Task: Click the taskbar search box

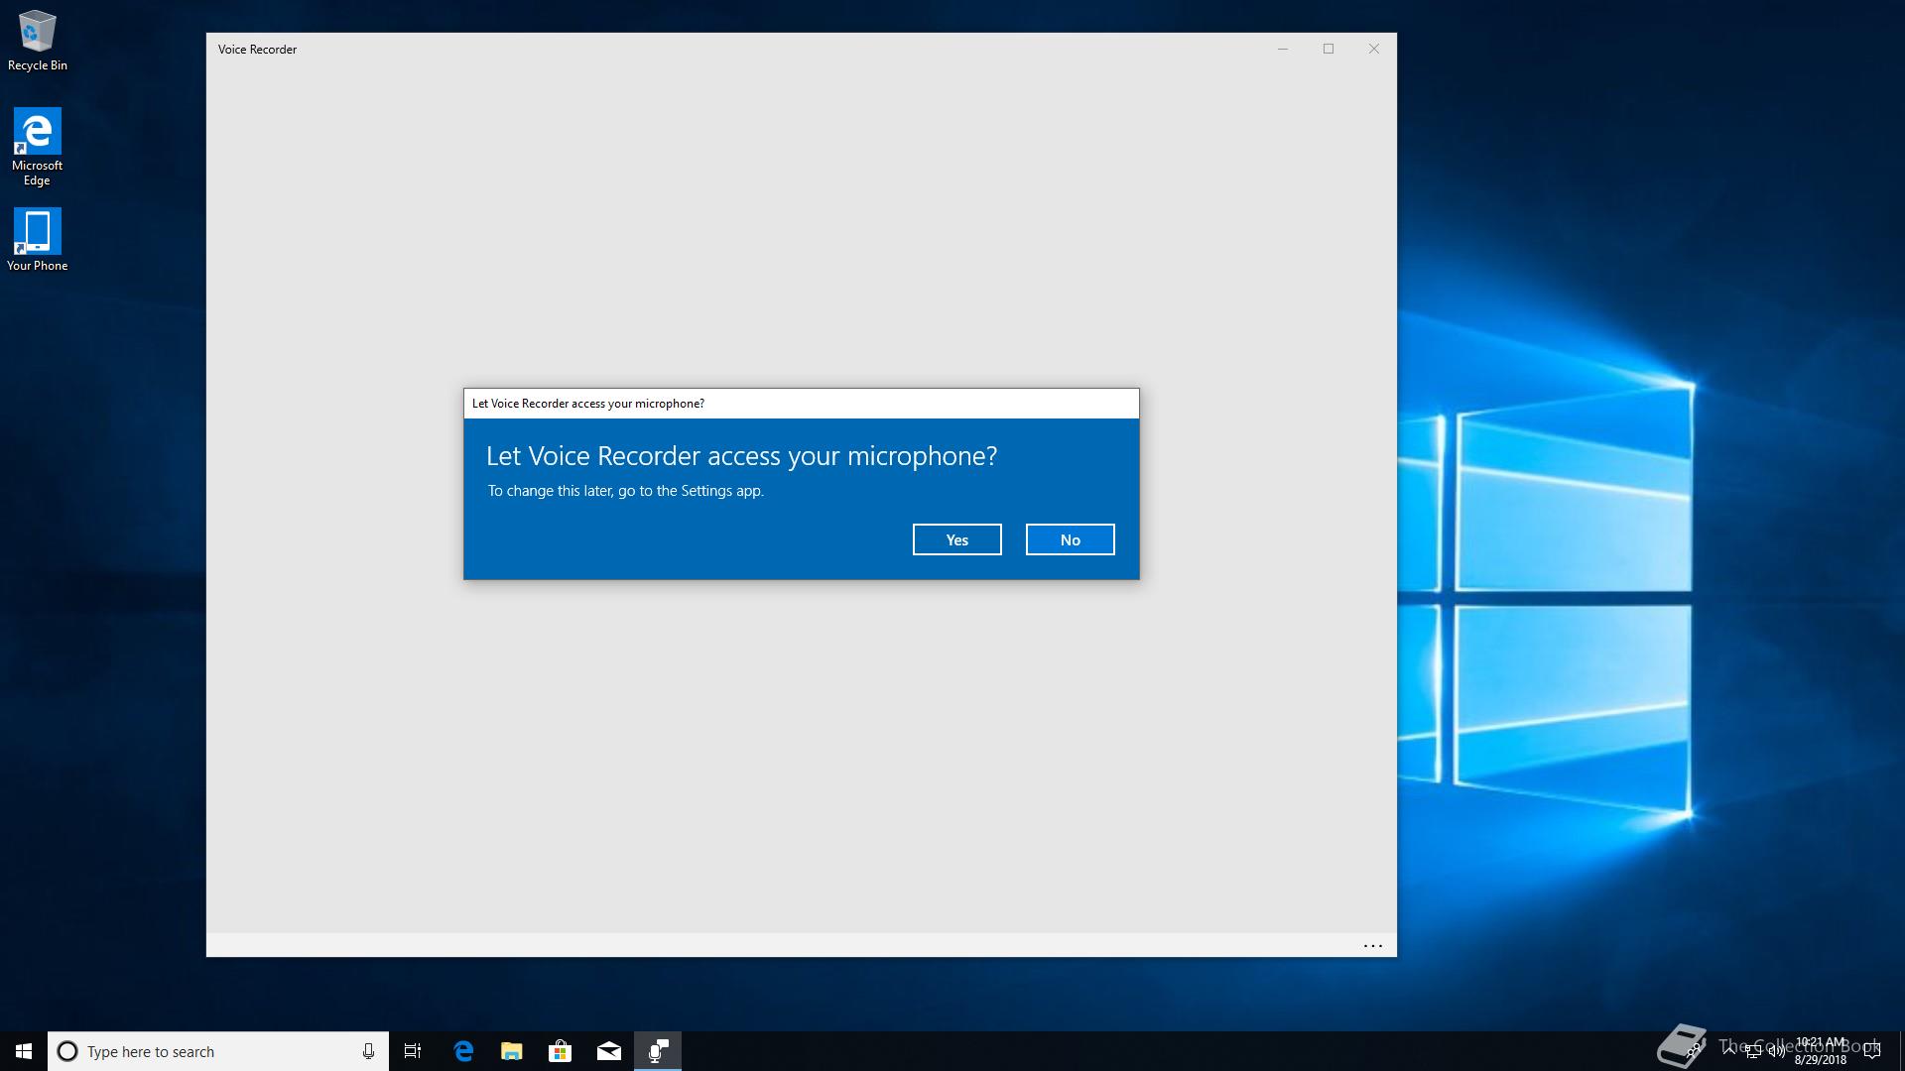Action: tap(217, 1051)
